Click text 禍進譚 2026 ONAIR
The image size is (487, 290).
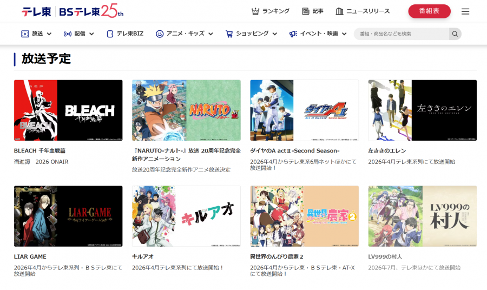coord(41,162)
